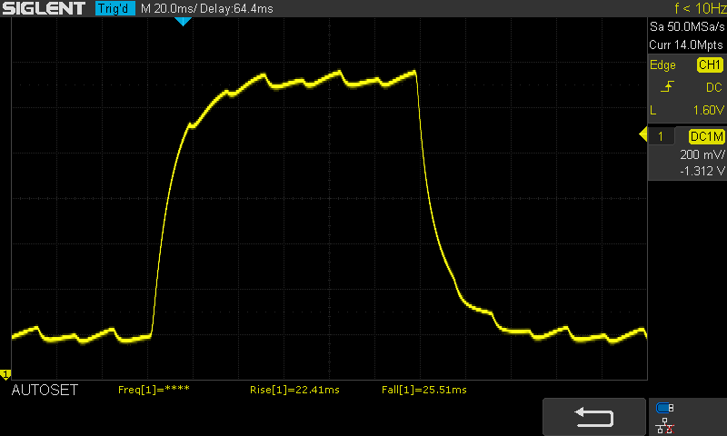The height and width of the screenshot is (436, 727).
Task: Click the f < 10Hz frequency counter
Action: (x=700, y=8)
